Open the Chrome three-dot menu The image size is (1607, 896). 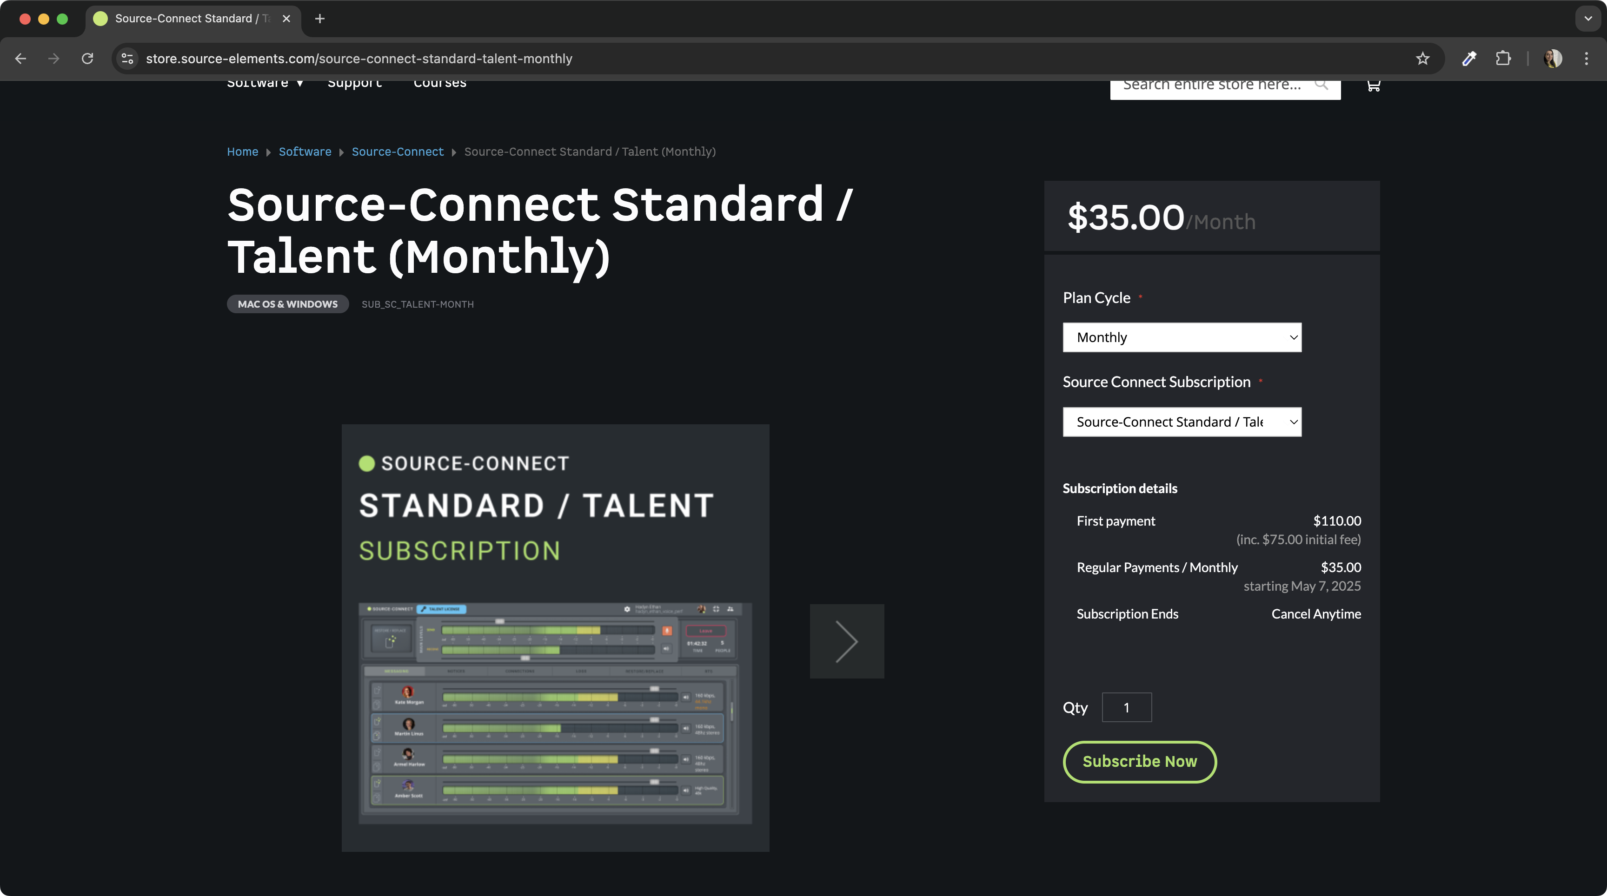(x=1587, y=59)
